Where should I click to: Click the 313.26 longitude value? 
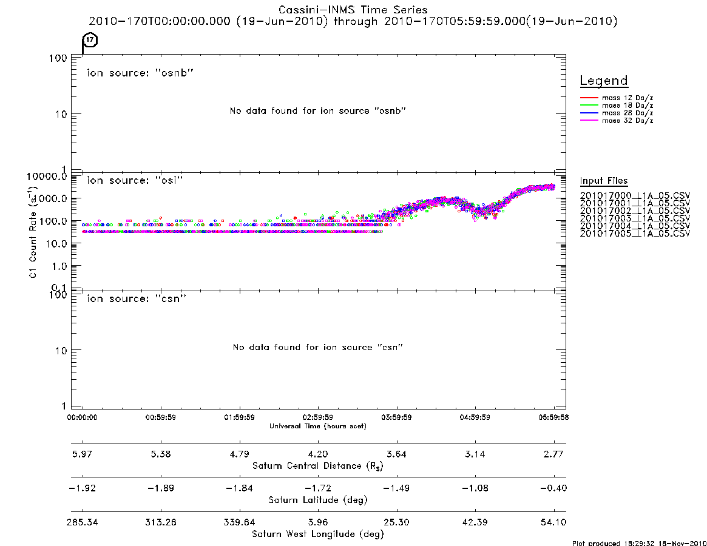click(161, 522)
